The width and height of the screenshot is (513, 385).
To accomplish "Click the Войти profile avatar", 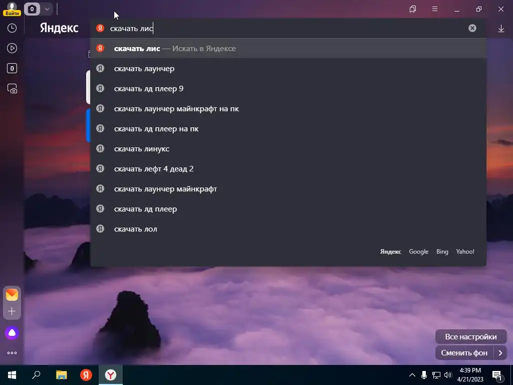I will (x=12, y=9).
